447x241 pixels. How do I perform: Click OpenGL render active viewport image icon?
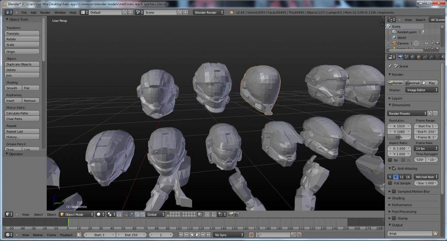pos(230,214)
